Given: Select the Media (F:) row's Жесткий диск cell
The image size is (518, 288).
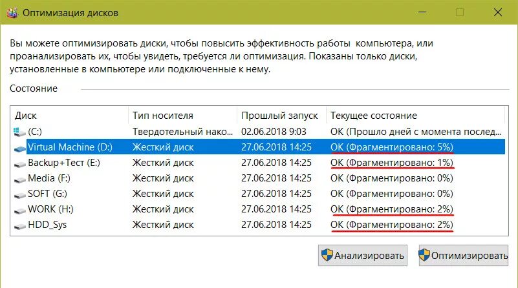Looking at the screenshot, I should tap(163, 178).
